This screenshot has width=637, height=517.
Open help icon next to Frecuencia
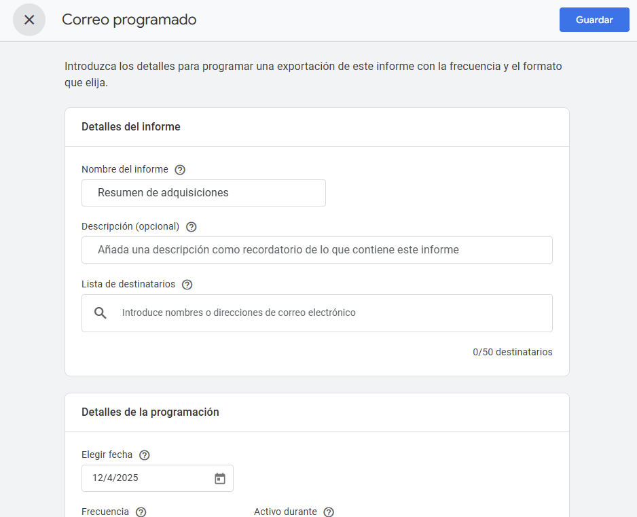tap(141, 512)
